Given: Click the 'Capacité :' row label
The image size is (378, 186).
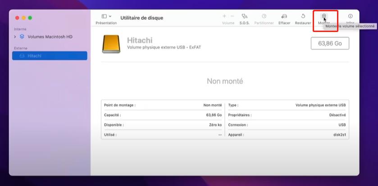Looking at the screenshot, I should [x=113, y=115].
